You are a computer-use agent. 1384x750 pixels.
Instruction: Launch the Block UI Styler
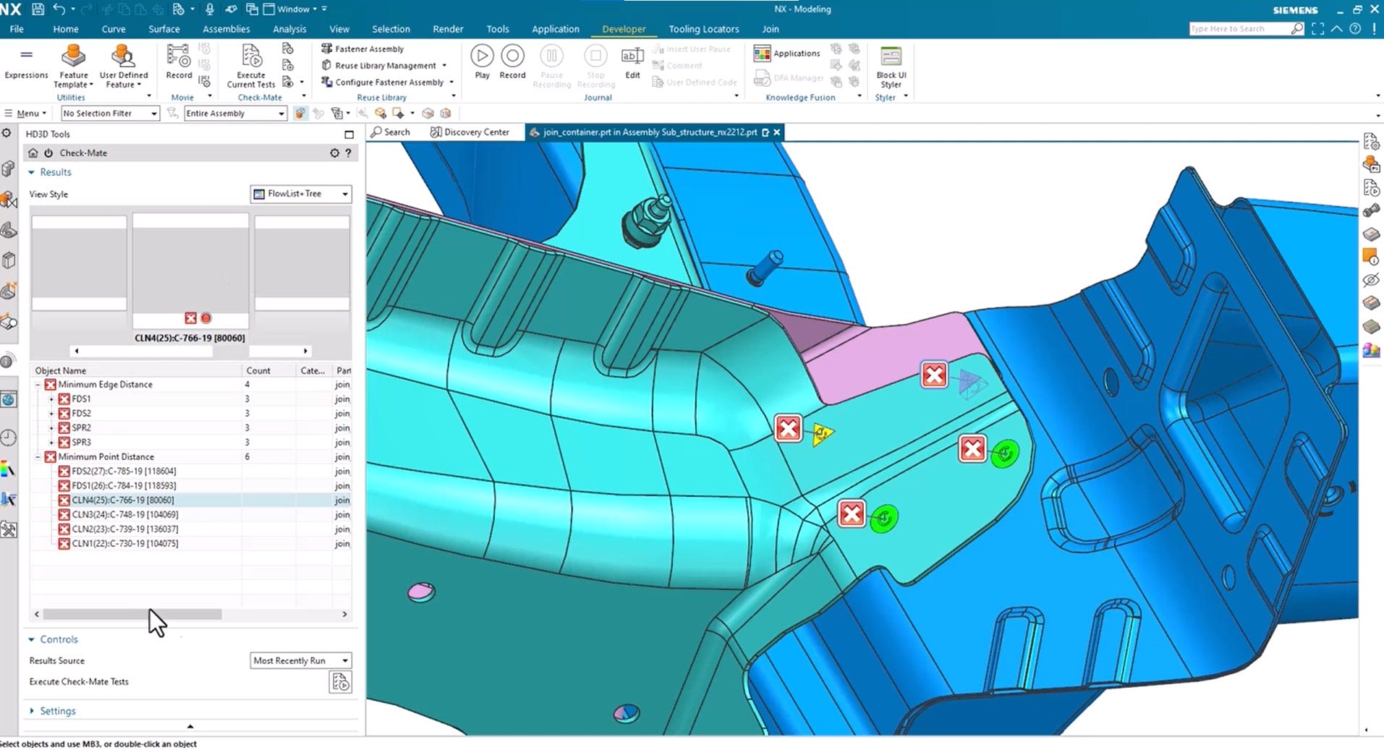[x=891, y=64]
